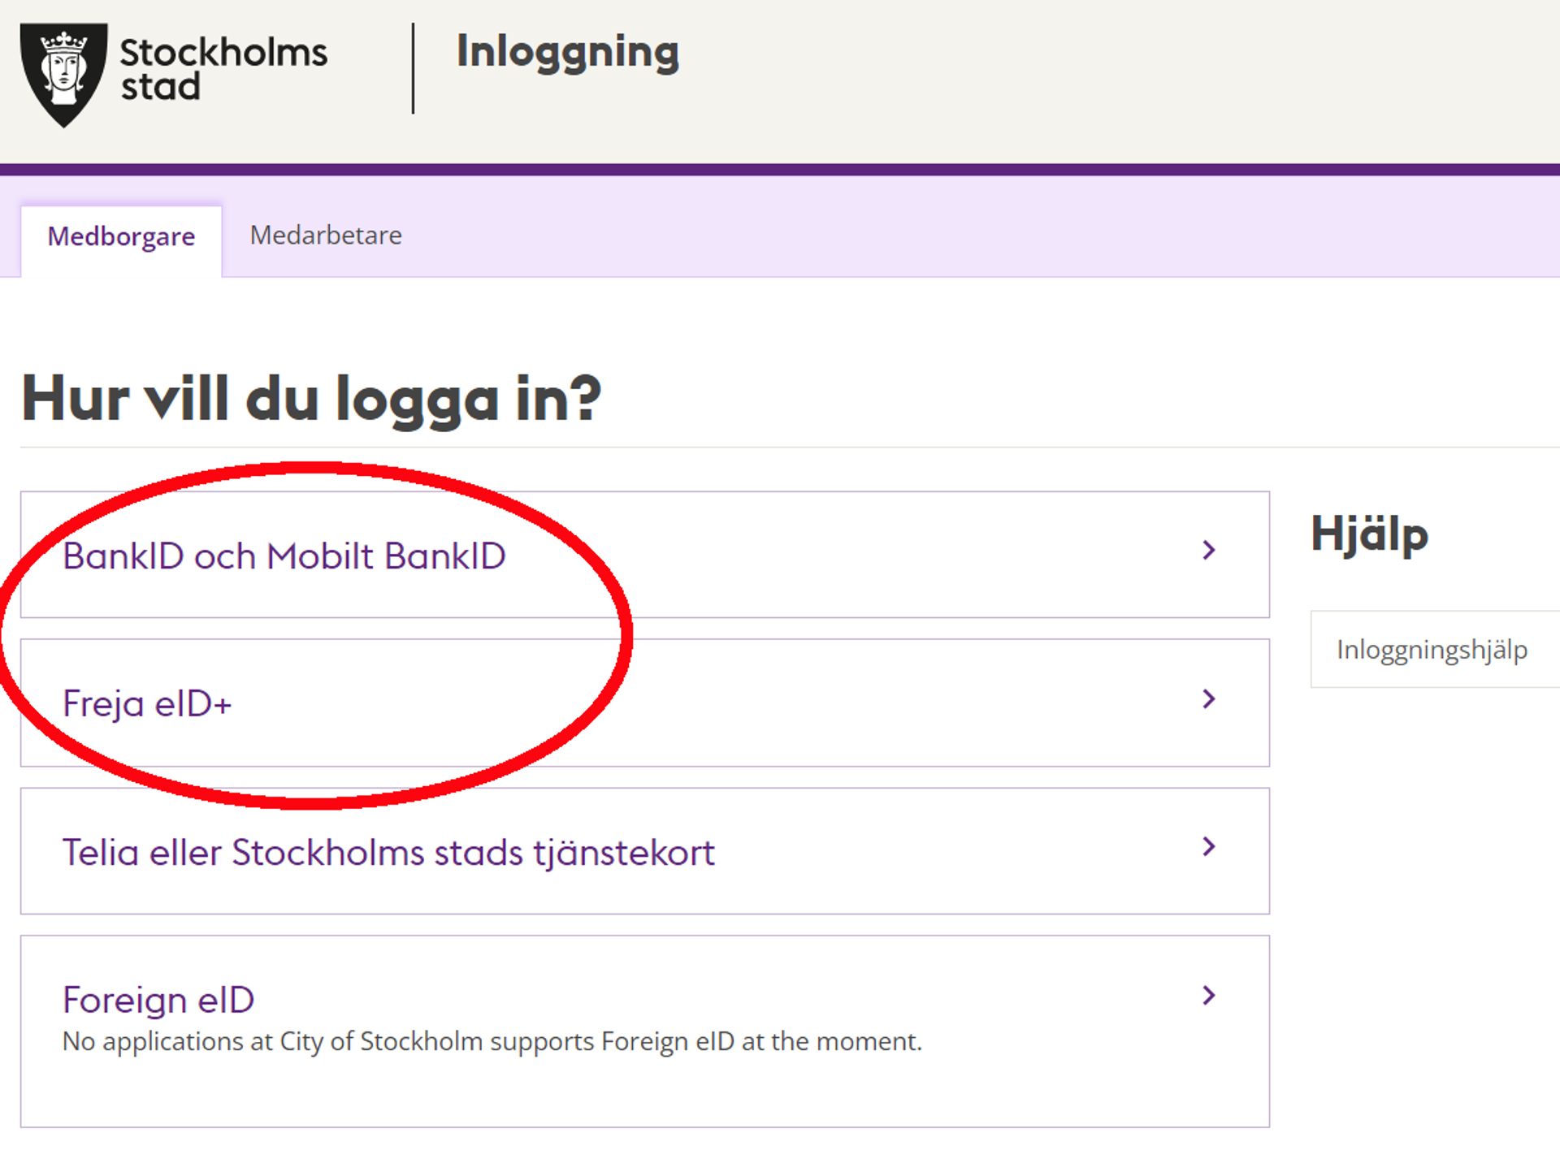Click the arrow on the Telia tjänstekort row

1208,848
